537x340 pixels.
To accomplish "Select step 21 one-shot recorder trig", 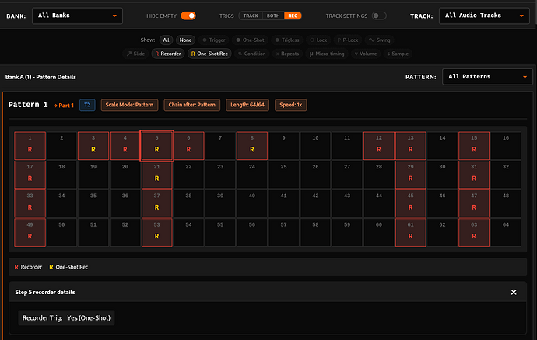I will (157, 175).
